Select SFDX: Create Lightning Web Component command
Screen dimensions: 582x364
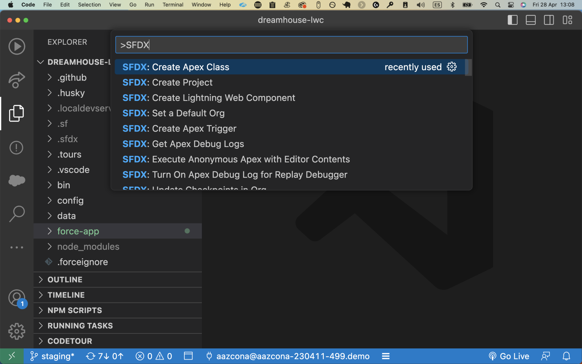click(209, 98)
